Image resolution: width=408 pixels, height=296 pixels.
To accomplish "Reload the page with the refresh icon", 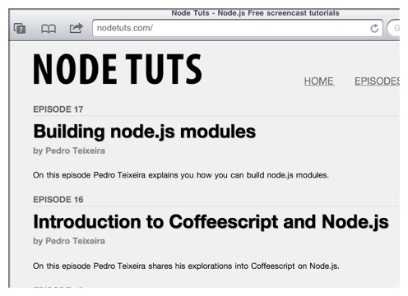I will point(374,28).
